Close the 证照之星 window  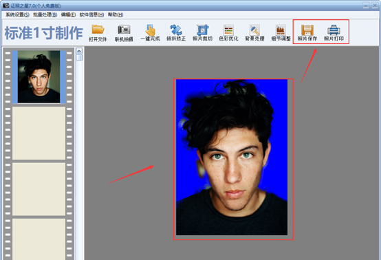click(x=375, y=6)
